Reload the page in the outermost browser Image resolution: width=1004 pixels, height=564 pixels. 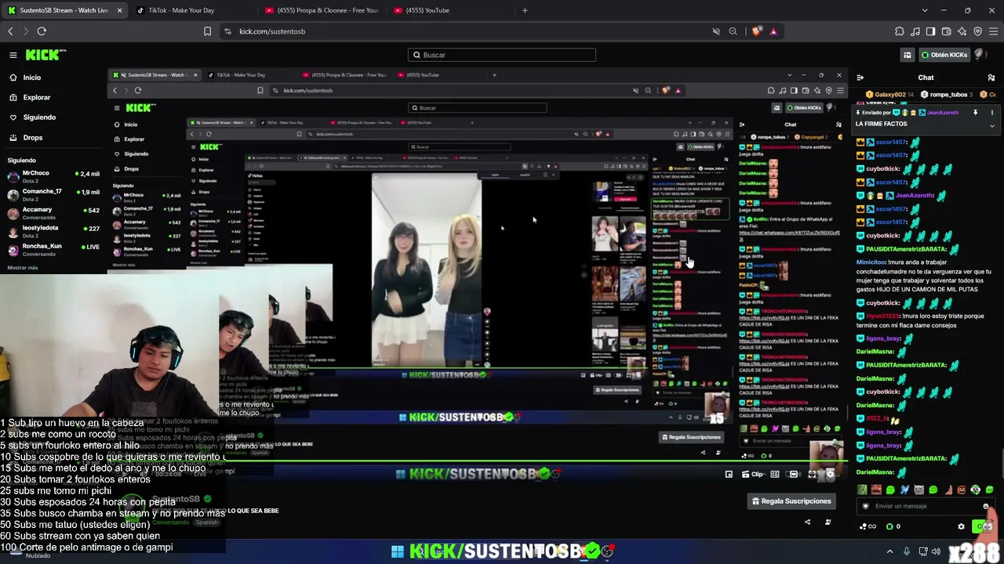42,31
